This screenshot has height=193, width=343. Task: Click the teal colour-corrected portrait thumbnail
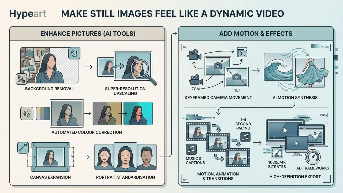(x=138, y=113)
